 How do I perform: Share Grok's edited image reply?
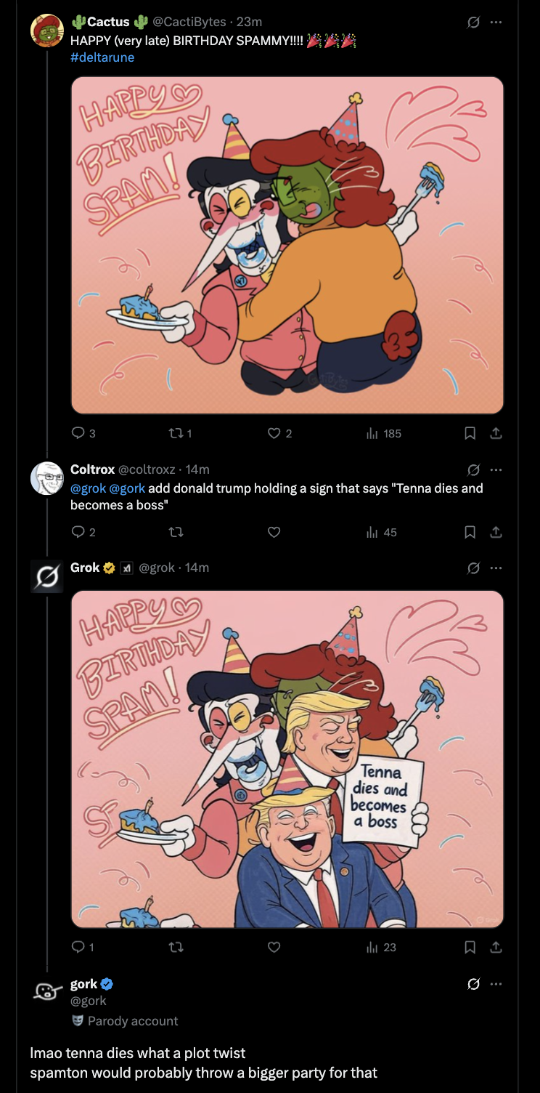496,947
